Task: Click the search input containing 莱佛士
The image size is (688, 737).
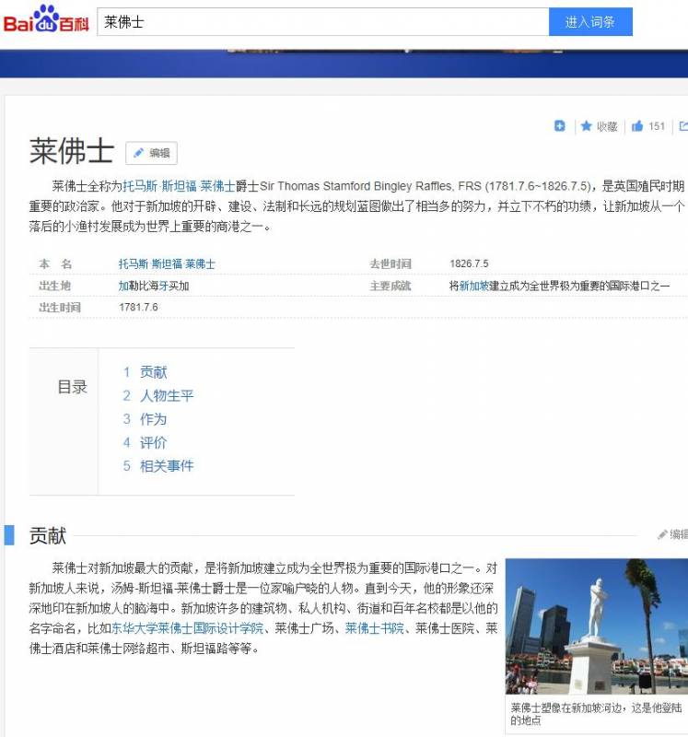Action: click(x=322, y=22)
